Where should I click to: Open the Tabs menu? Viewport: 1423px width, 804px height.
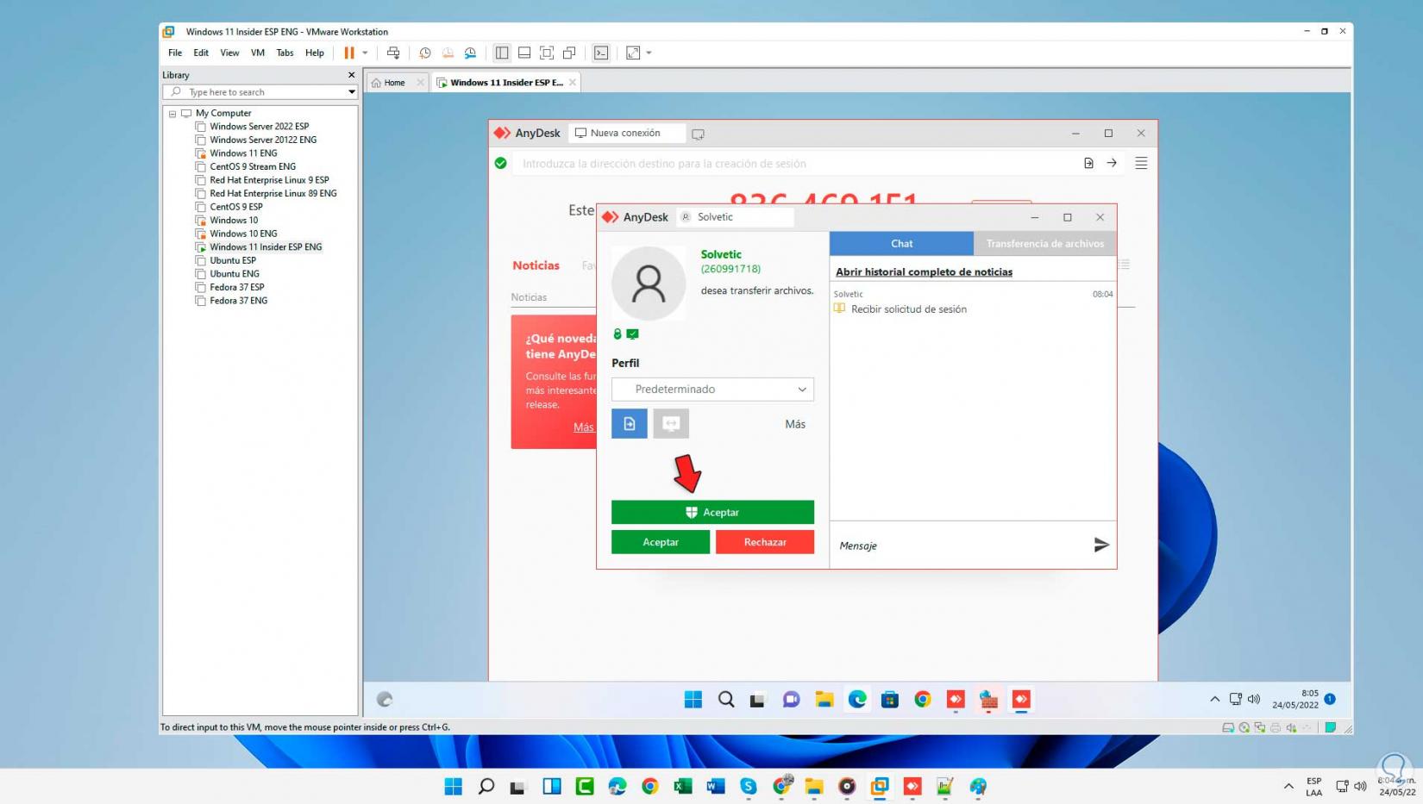(285, 53)
